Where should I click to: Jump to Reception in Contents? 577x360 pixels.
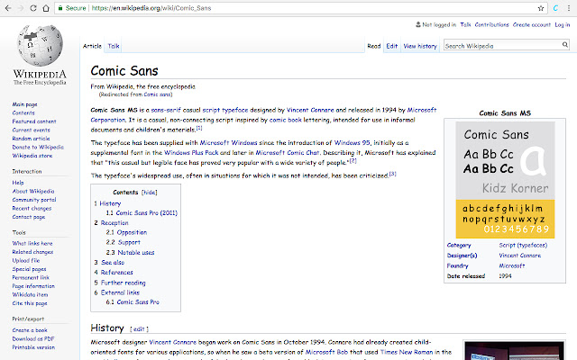point(114,222)
